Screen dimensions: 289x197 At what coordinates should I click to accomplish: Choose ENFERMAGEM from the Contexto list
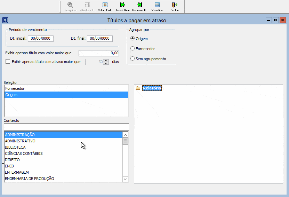coord(17,172)
